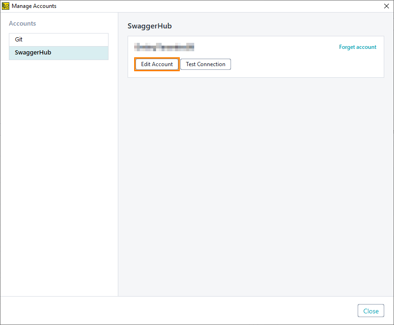Click the Edit Account button
Image resolution: width=394 pixels, height=325 pixels.
[x=157, y=64]
